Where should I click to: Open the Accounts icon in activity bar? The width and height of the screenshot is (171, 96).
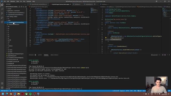(x=2, y=83)
